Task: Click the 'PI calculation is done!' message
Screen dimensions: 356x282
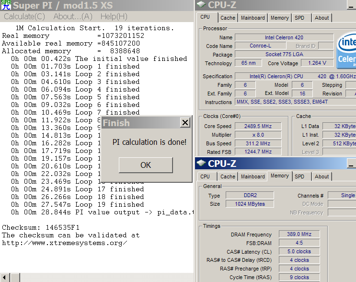Action: [149, 142]
